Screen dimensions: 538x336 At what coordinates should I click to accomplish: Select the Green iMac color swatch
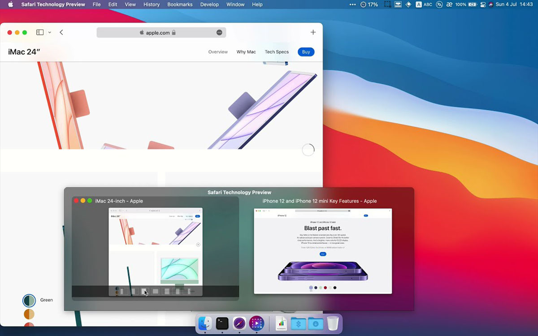coord(29,300)
